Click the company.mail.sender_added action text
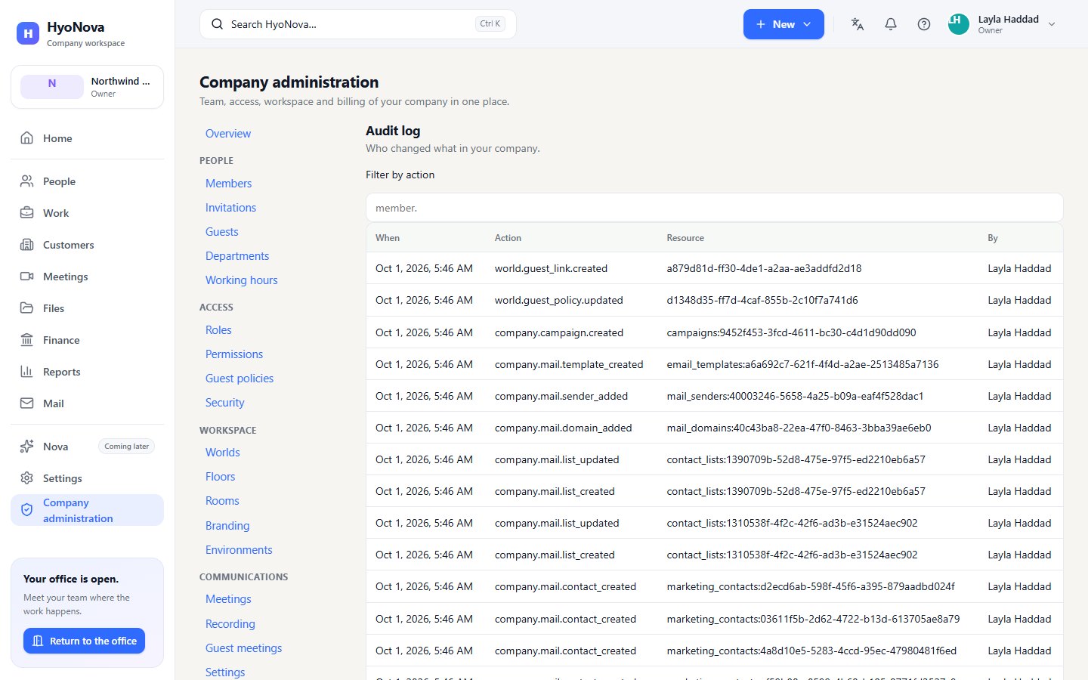The image size is (1088, 680). point(561,396)
